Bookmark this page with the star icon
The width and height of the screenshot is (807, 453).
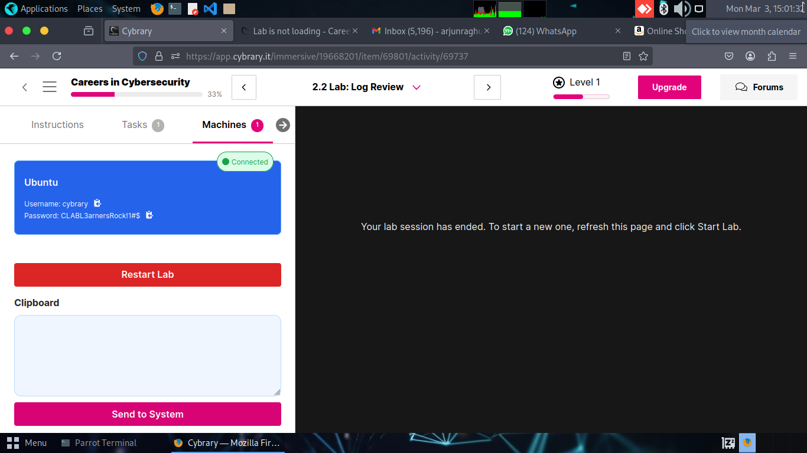(x=643, y=56)
